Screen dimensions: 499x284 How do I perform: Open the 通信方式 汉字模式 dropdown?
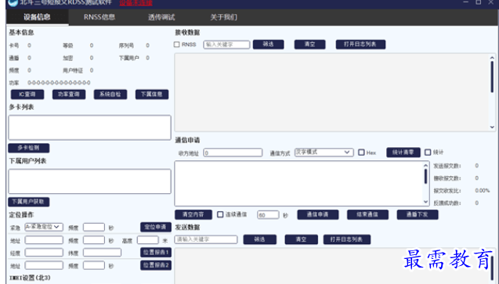(324, 152)
